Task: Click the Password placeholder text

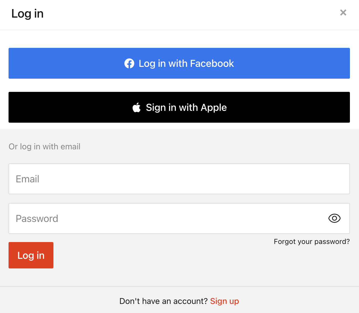Action: (x=37, y=219)
